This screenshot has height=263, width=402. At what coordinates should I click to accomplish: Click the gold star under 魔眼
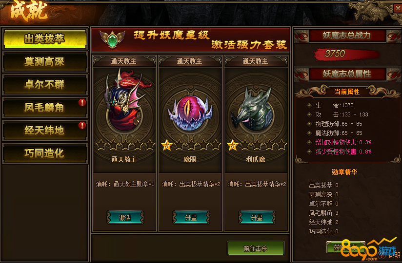point(167,145)
